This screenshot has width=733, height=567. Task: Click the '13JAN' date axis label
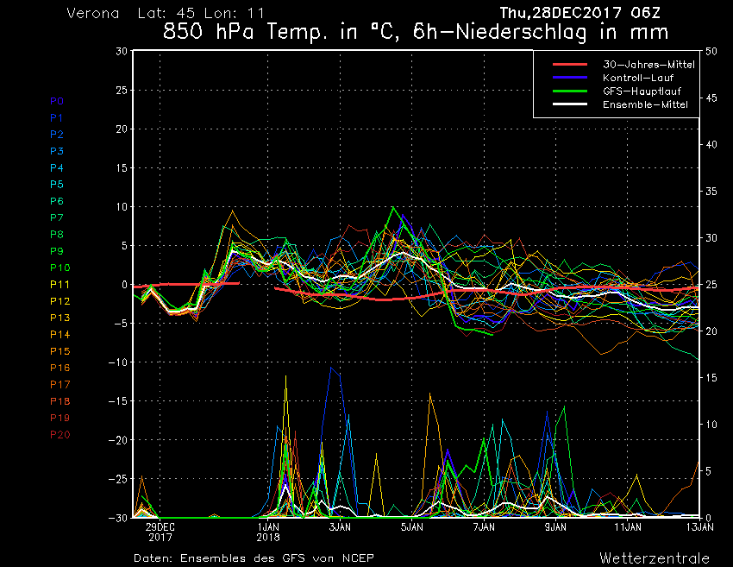click(700, 527)
